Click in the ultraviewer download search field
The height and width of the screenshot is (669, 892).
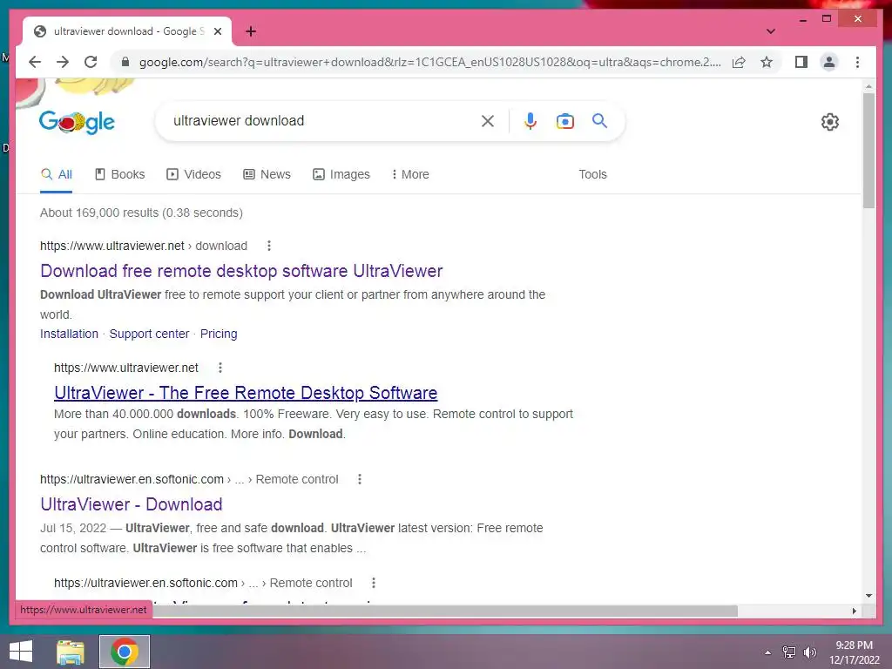coord(324,120)
